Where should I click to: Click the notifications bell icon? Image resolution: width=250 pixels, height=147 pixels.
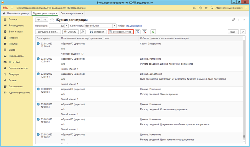194,8
